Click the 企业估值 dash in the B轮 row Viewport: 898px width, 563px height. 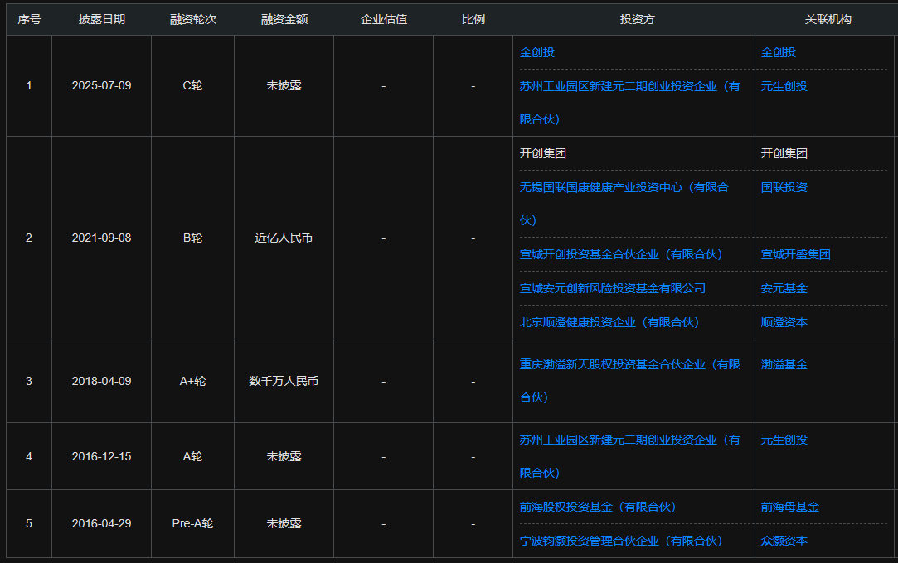[384, 238]
